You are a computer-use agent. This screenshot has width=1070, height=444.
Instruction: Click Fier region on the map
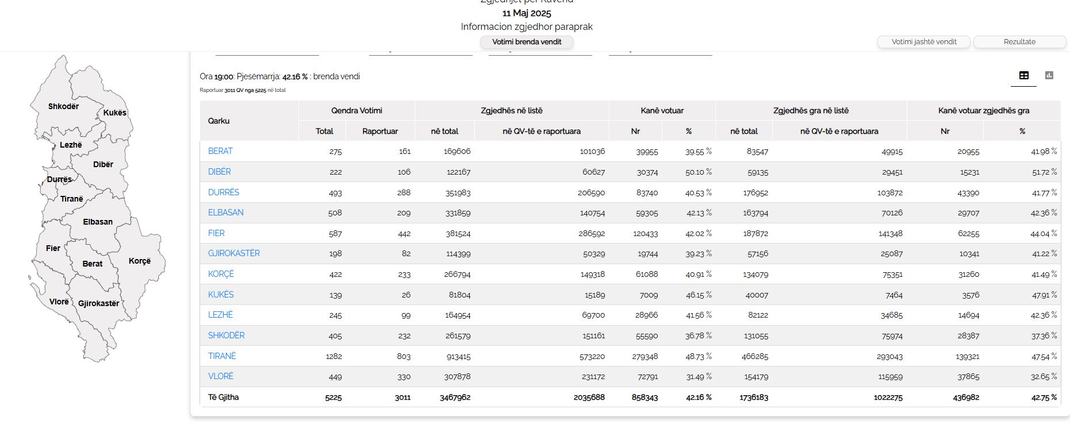coord(53,248)
